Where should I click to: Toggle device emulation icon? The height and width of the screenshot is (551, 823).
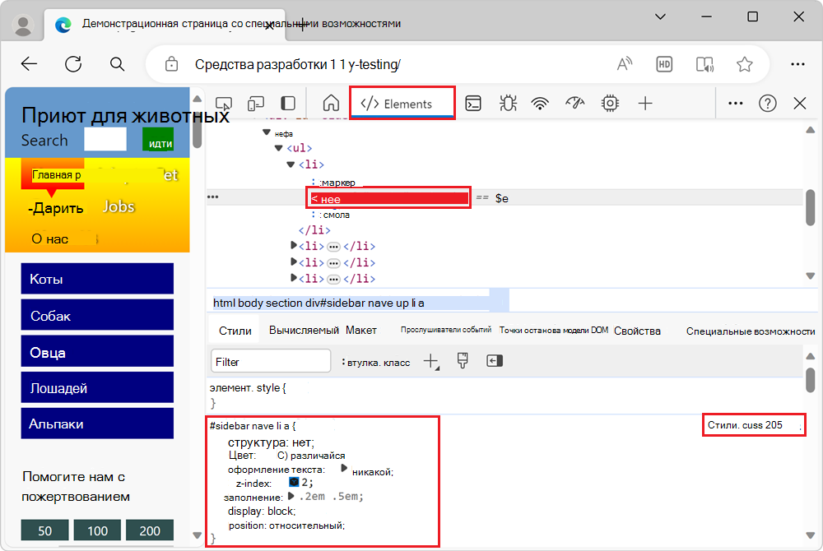click(256, 104)
